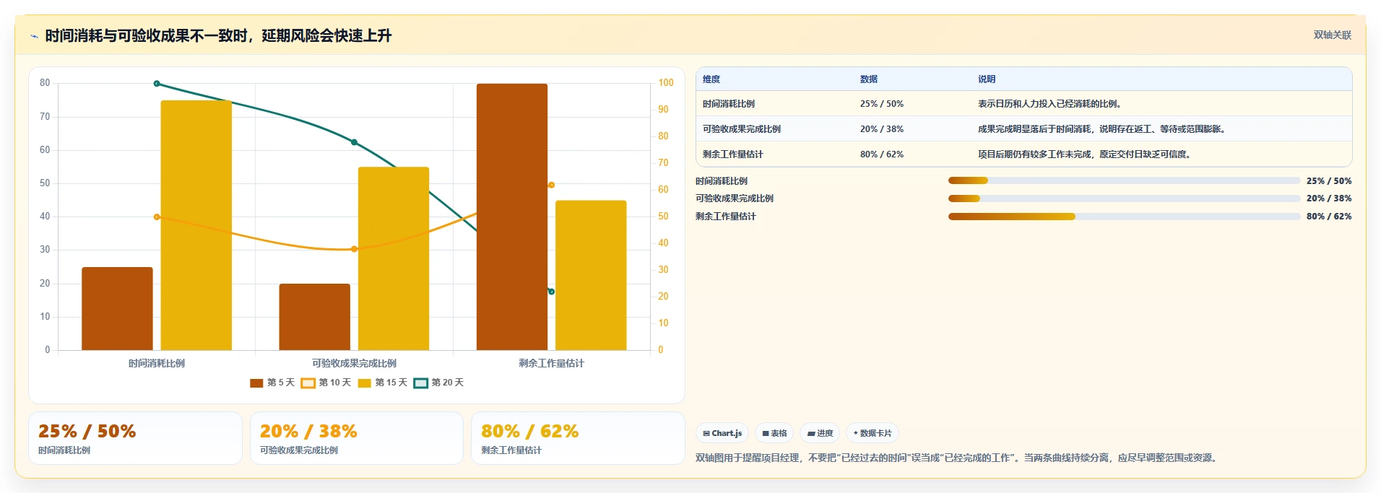The image size is (1381, 493).
Task: Click the 25% / 50% value beside progress bar
Action: pos(1329,181)
